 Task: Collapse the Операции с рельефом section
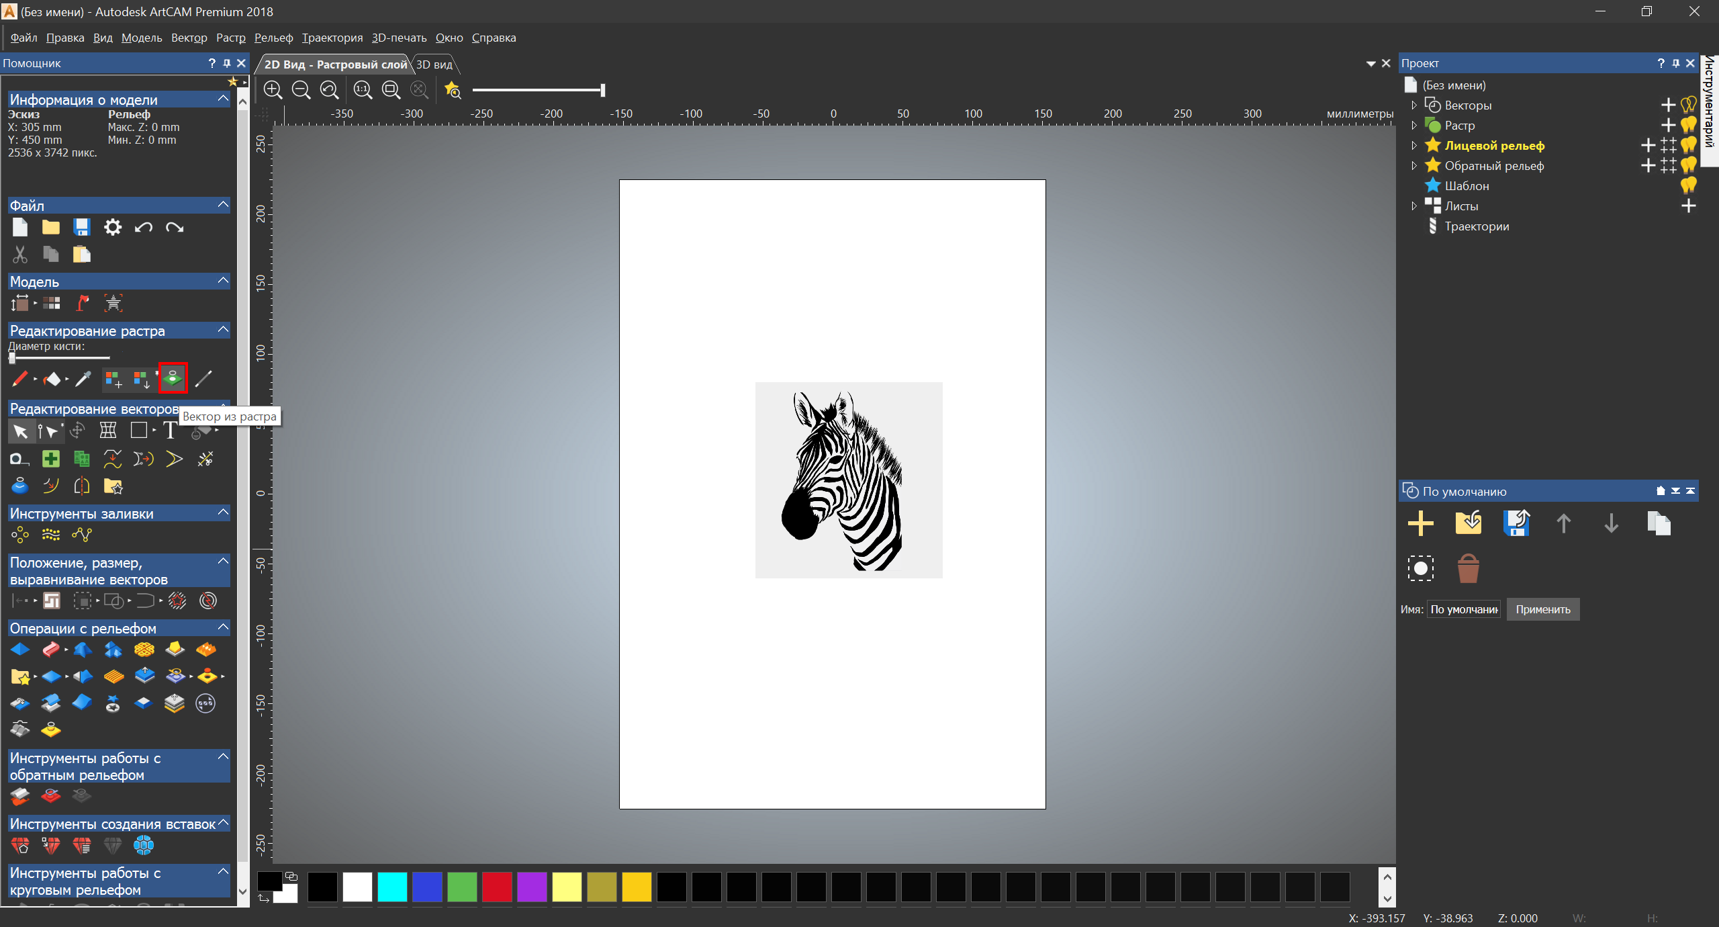click(224, 627)
